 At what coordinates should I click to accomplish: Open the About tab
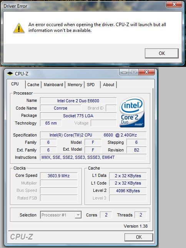(x=109, y=85)
